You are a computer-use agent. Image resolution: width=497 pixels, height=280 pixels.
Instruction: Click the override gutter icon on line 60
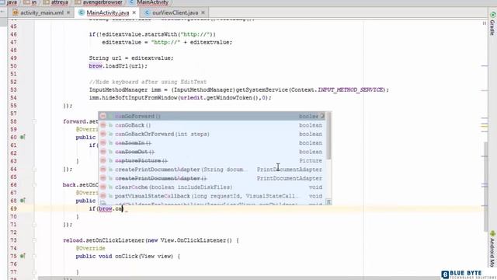pos(23,137)
